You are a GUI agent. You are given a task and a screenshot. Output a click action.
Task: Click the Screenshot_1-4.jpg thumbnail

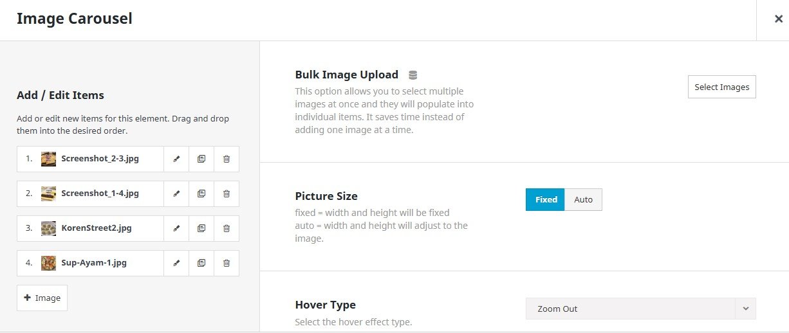pyautogui.click(x=49, y=194)
